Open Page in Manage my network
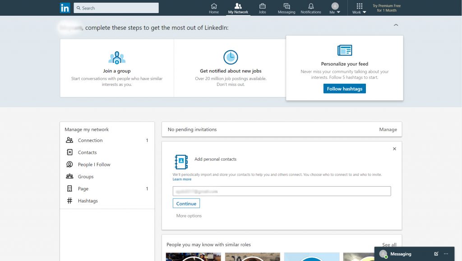Image resolution: width=462 pixels, height=261 pixels. (x=83, y=189)
